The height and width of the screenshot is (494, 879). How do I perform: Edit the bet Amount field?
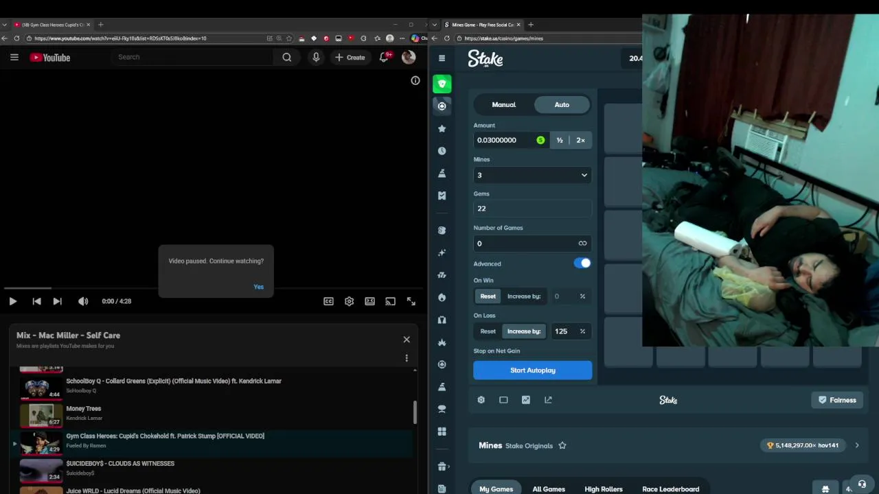[x=512, y=140]
